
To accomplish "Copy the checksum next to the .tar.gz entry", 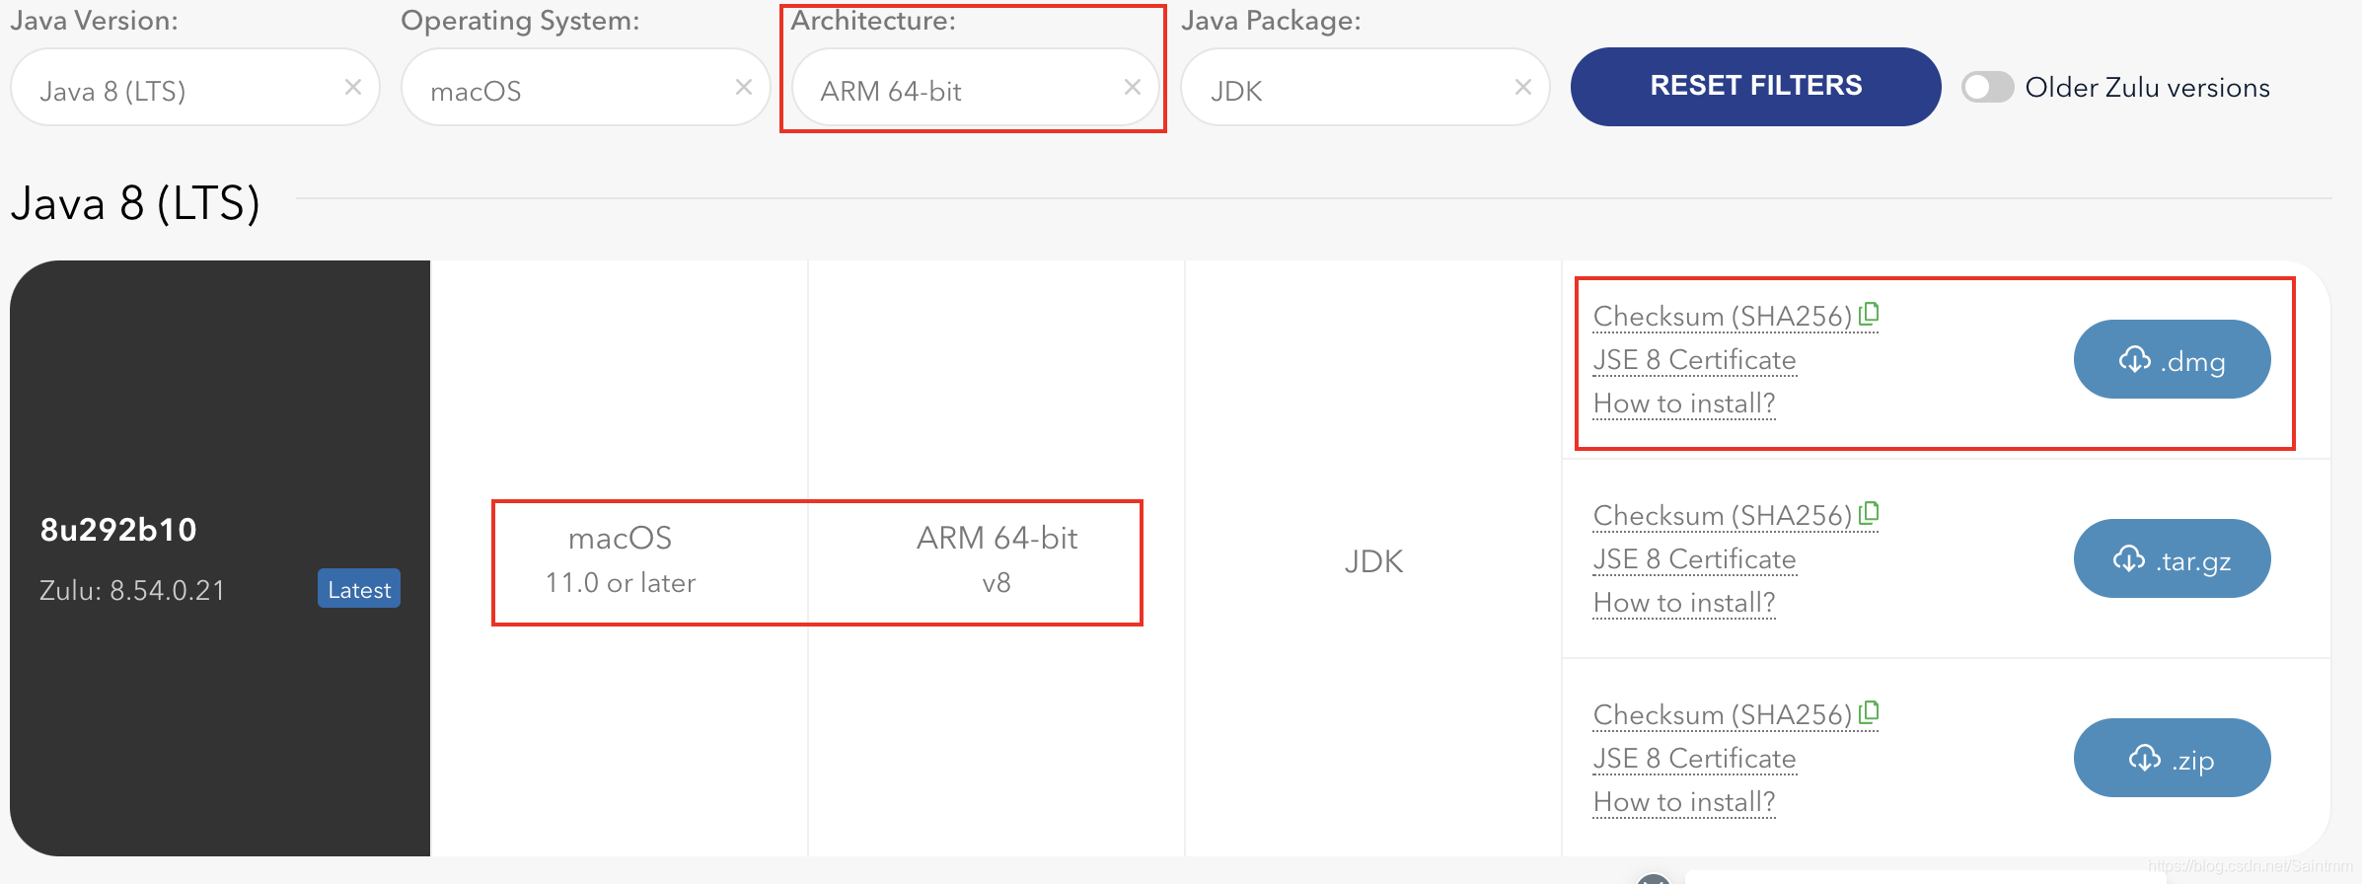I will coord(1870,513).
